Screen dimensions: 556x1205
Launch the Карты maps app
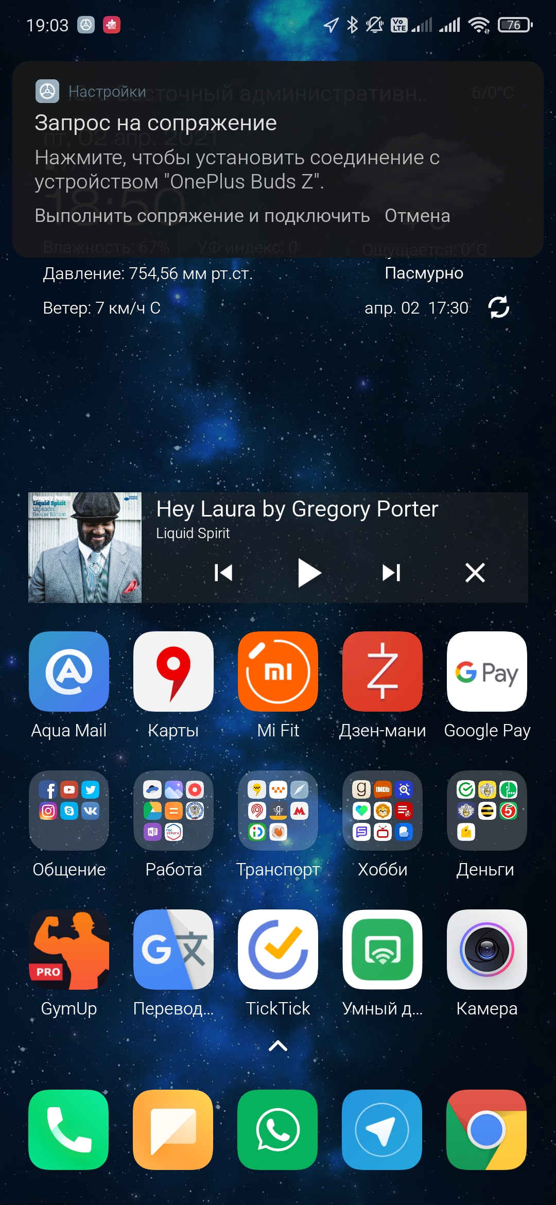tap(173, 672)
